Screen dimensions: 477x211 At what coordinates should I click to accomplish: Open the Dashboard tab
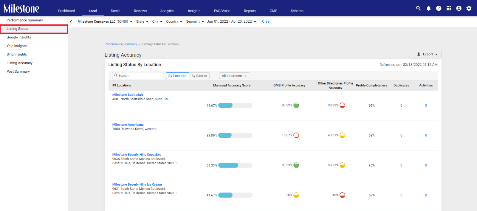click(66, 11)
